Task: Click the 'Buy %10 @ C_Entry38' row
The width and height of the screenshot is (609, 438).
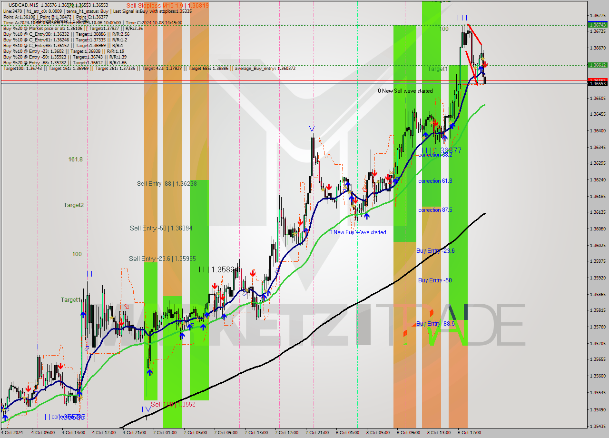Action: (x=66, y=34)
